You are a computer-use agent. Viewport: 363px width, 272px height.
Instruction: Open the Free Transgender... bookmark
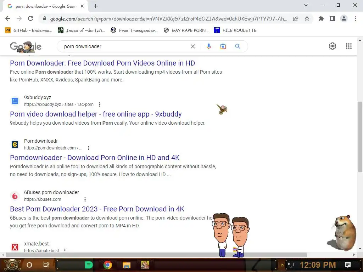tap(134, 30)
